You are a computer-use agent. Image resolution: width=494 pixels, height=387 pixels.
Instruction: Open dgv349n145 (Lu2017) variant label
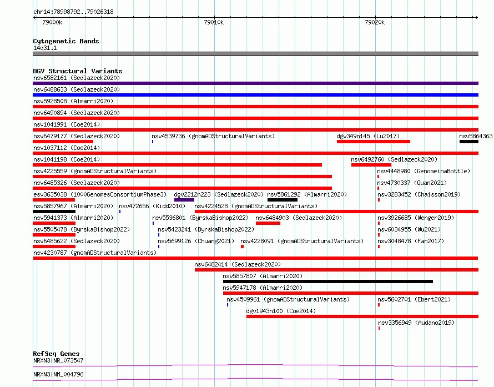coord(368,136)
